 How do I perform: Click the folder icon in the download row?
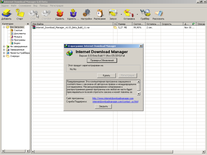click(x=115, y=27)
